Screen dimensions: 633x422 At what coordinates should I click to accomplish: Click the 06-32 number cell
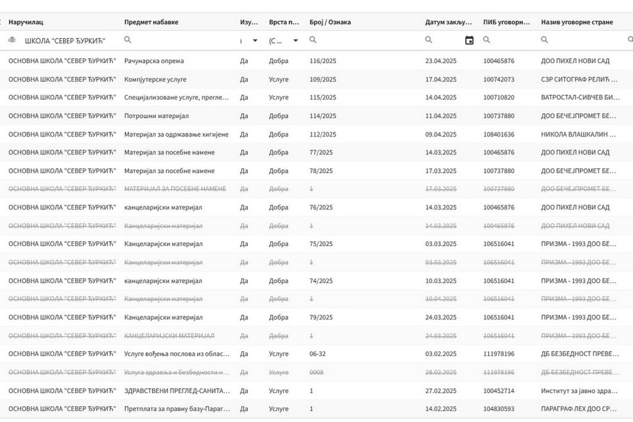click(318, 354)
